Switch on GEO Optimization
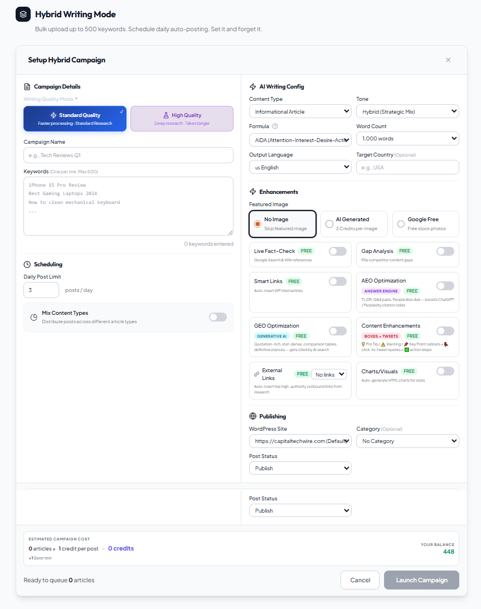 (338, 331)
